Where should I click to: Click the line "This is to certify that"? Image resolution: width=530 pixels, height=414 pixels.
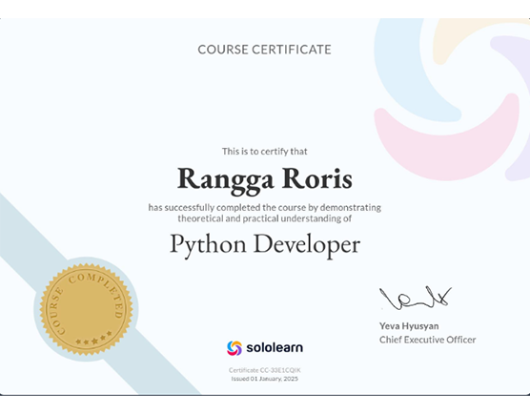click(x=265, y=151)
